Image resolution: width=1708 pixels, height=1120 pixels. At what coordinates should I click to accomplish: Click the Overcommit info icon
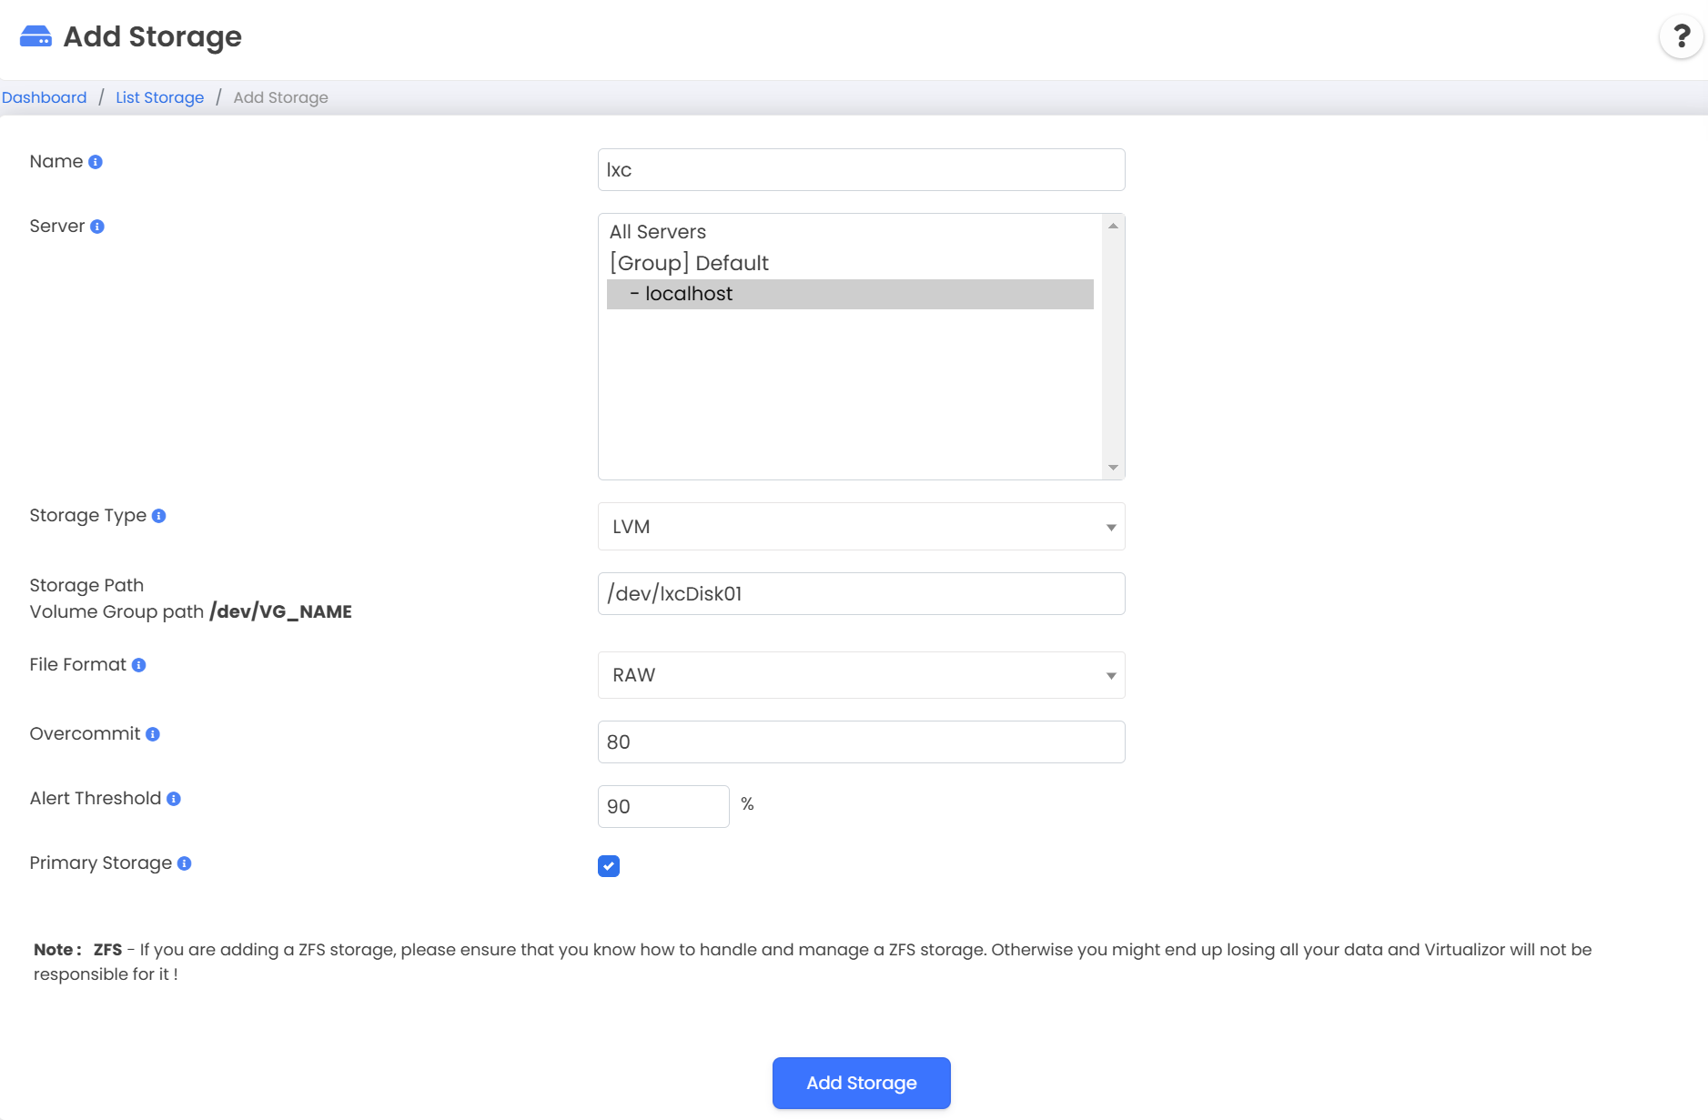[x=153, y=734]
